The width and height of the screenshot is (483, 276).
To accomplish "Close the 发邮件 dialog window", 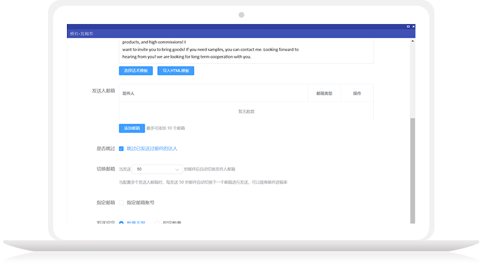I will pos(414,27).
